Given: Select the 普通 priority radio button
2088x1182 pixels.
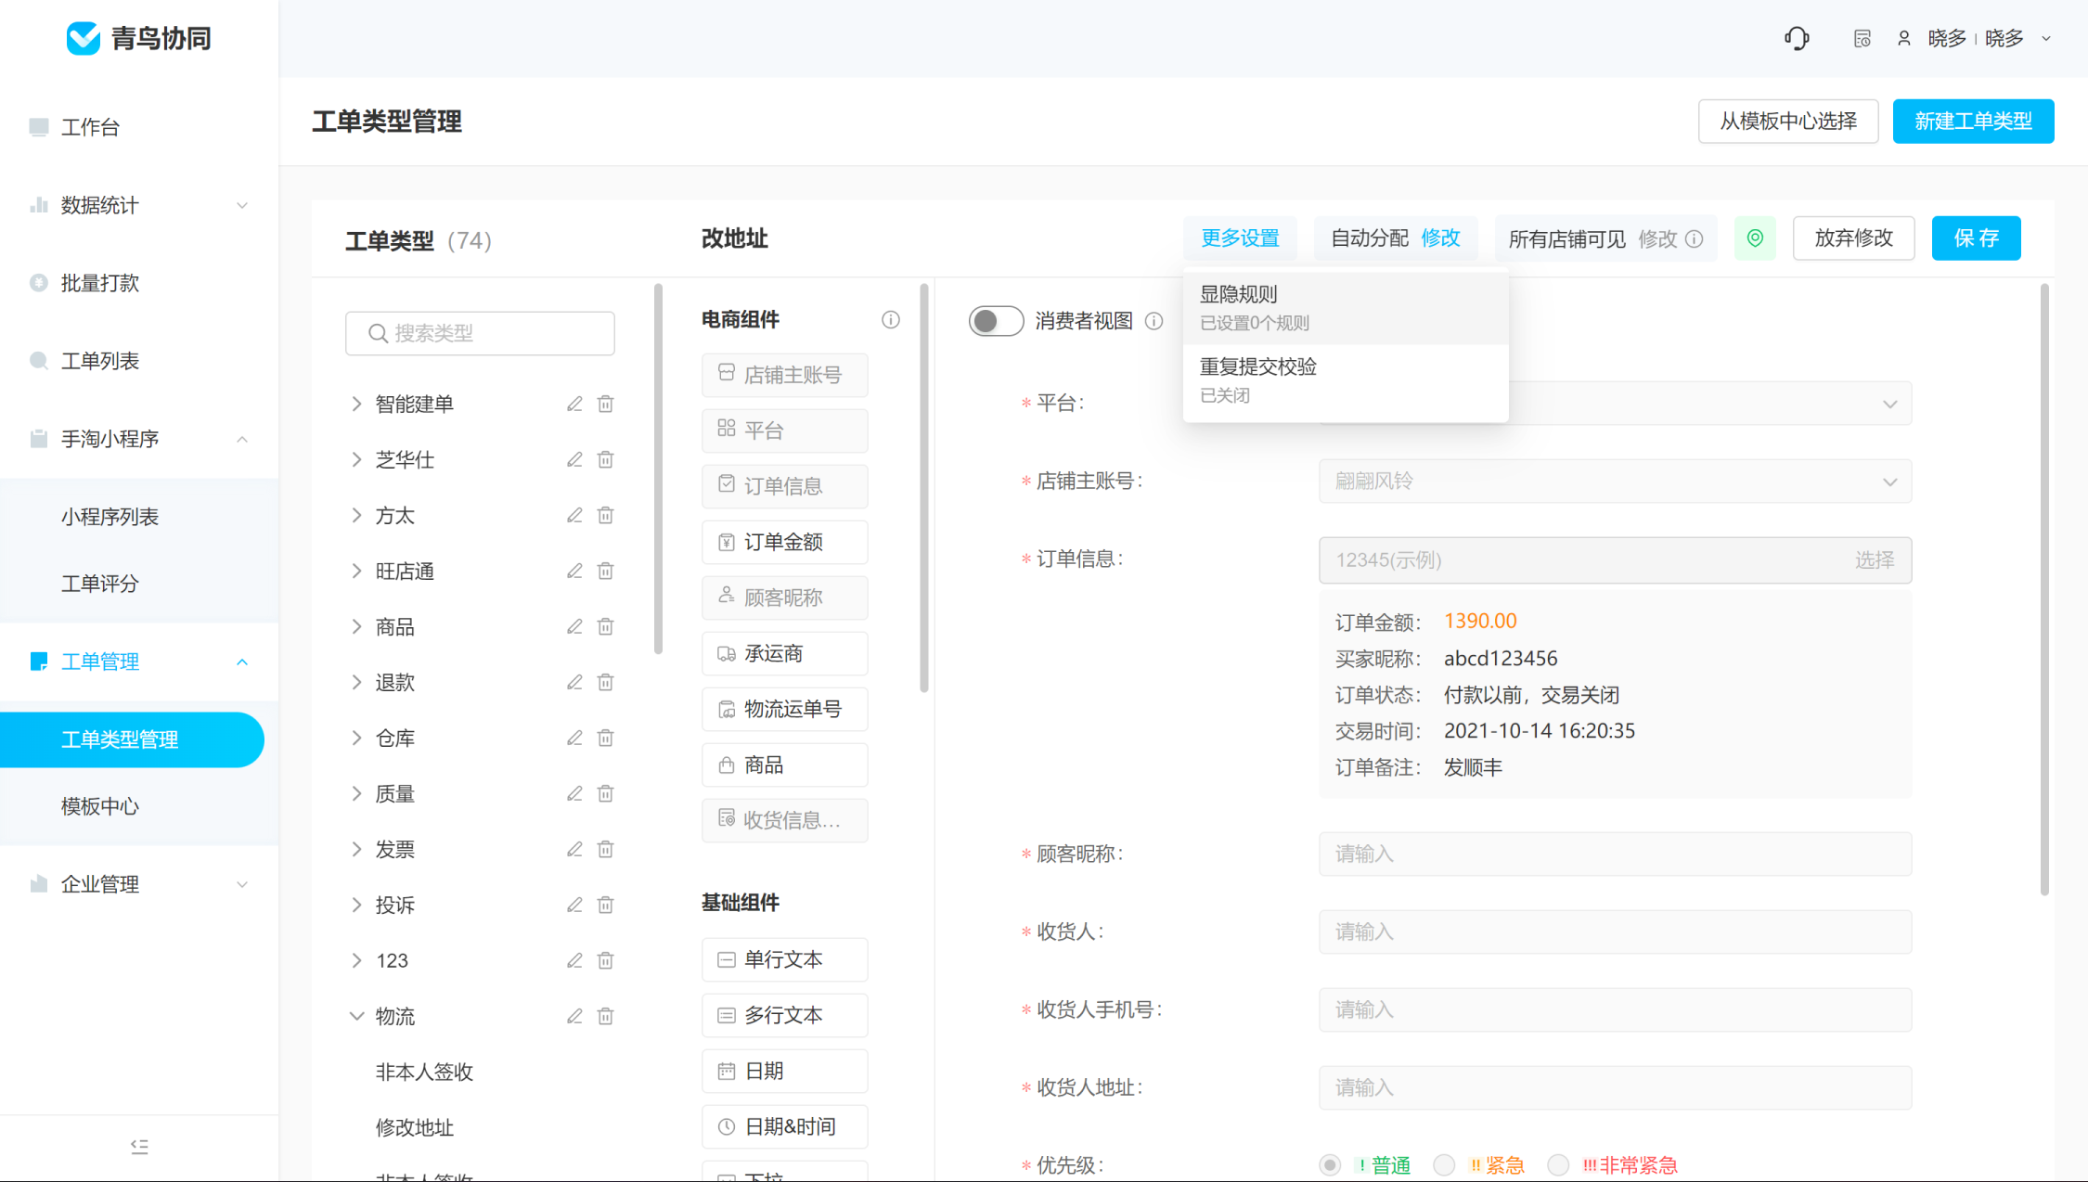Looking at the screenshot, I should pyautogui.click(x=1330, y=1164).
